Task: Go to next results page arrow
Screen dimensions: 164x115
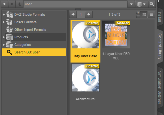Action: (x=89, y=14)
